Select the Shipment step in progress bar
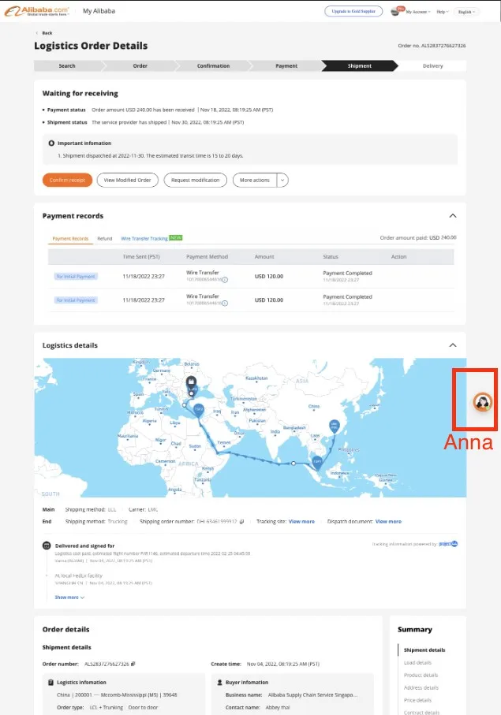 359,65
